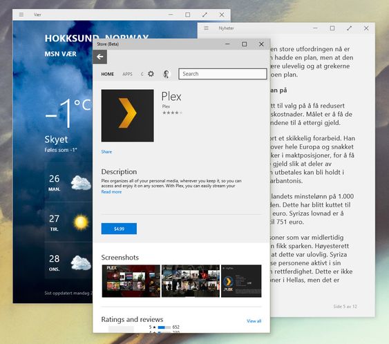Select cloudy icon for day 28 forecast

tap(81, 262)
